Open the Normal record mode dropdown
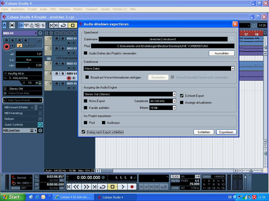This screenshot has height=201, width=269. pyautogui.click(x=22, y=178)
